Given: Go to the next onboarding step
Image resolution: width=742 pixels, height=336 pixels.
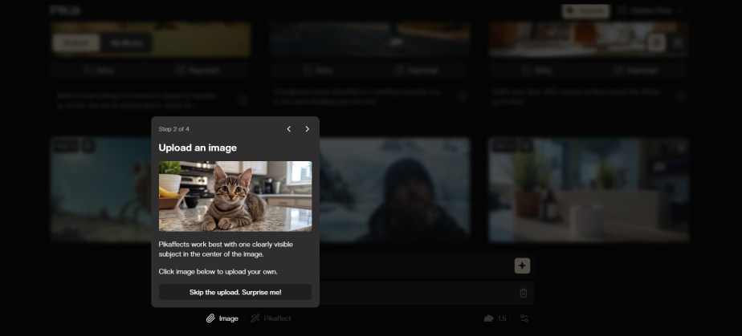Looking at the screenshot, I should click(x=307, y=129).
